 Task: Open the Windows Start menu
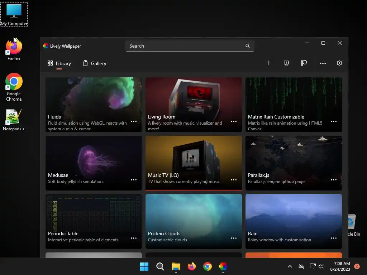144,266
